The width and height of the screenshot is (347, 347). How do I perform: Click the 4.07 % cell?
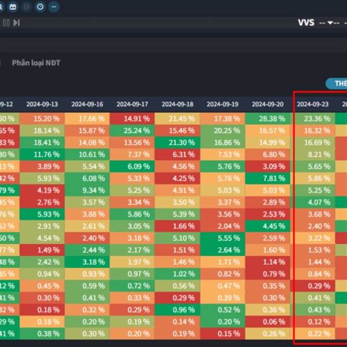pyautogui.click(x=313, y=202)
